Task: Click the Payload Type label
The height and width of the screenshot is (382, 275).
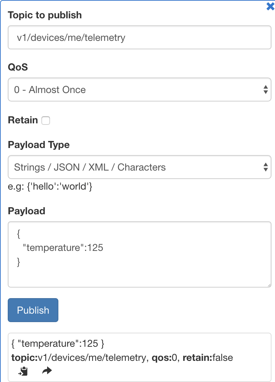Action: click(x=39, y=145)
